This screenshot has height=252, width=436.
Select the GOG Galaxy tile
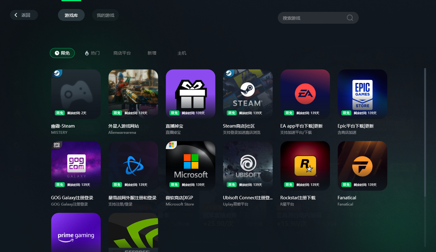tap(76, 166)
